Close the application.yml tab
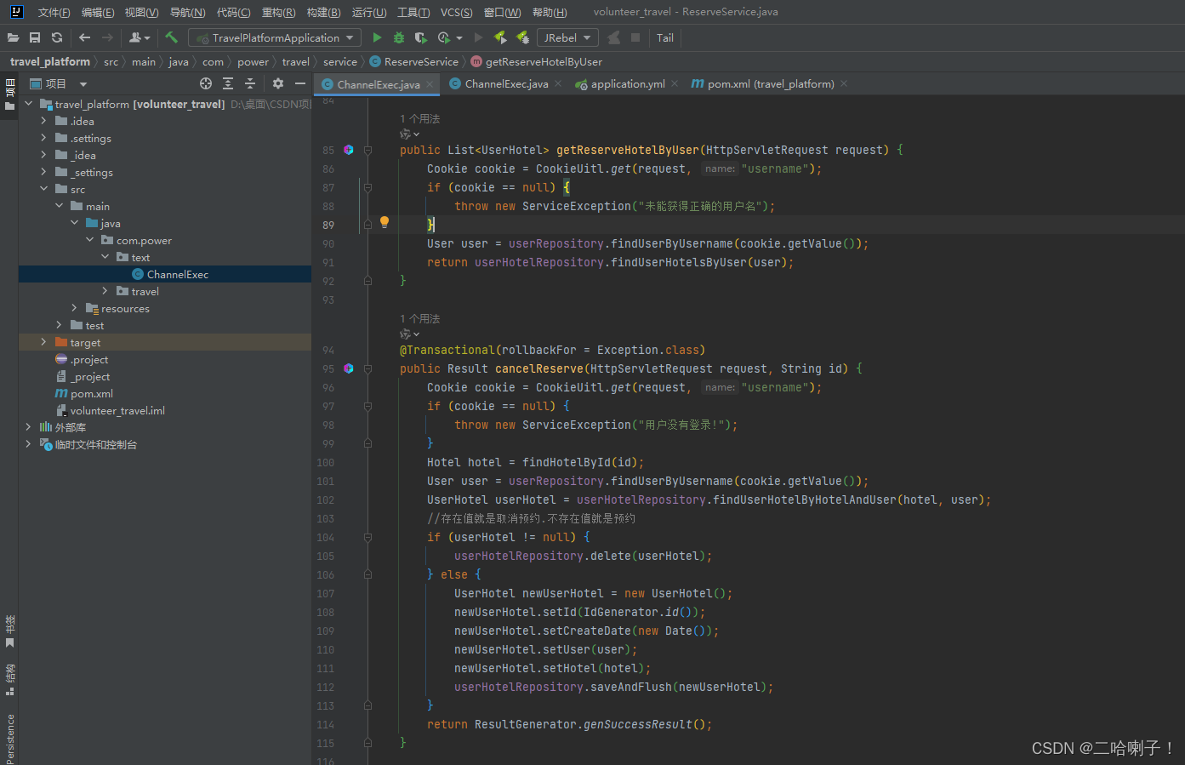Viewport: 1185px width, 765px height. click(x=675, y=83)
